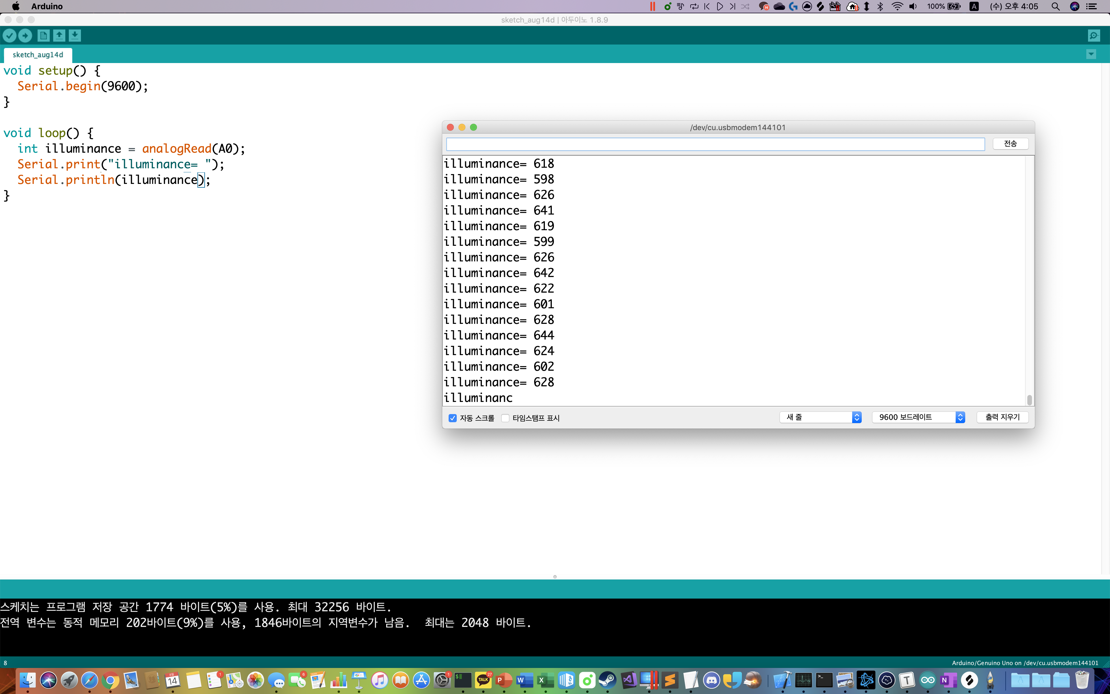1110x694 pixels.
Task: Click Wi-Fi status icon in menu bar
Action: click(x=897, y=6)
